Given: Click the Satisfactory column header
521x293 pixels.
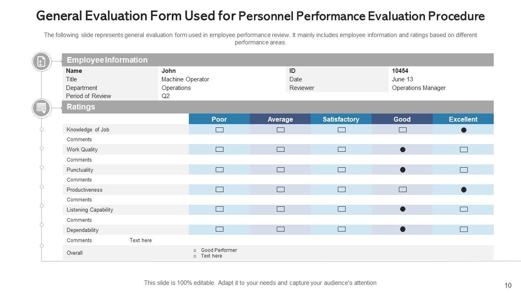Looking at the screenshot, I should point(341,119).
